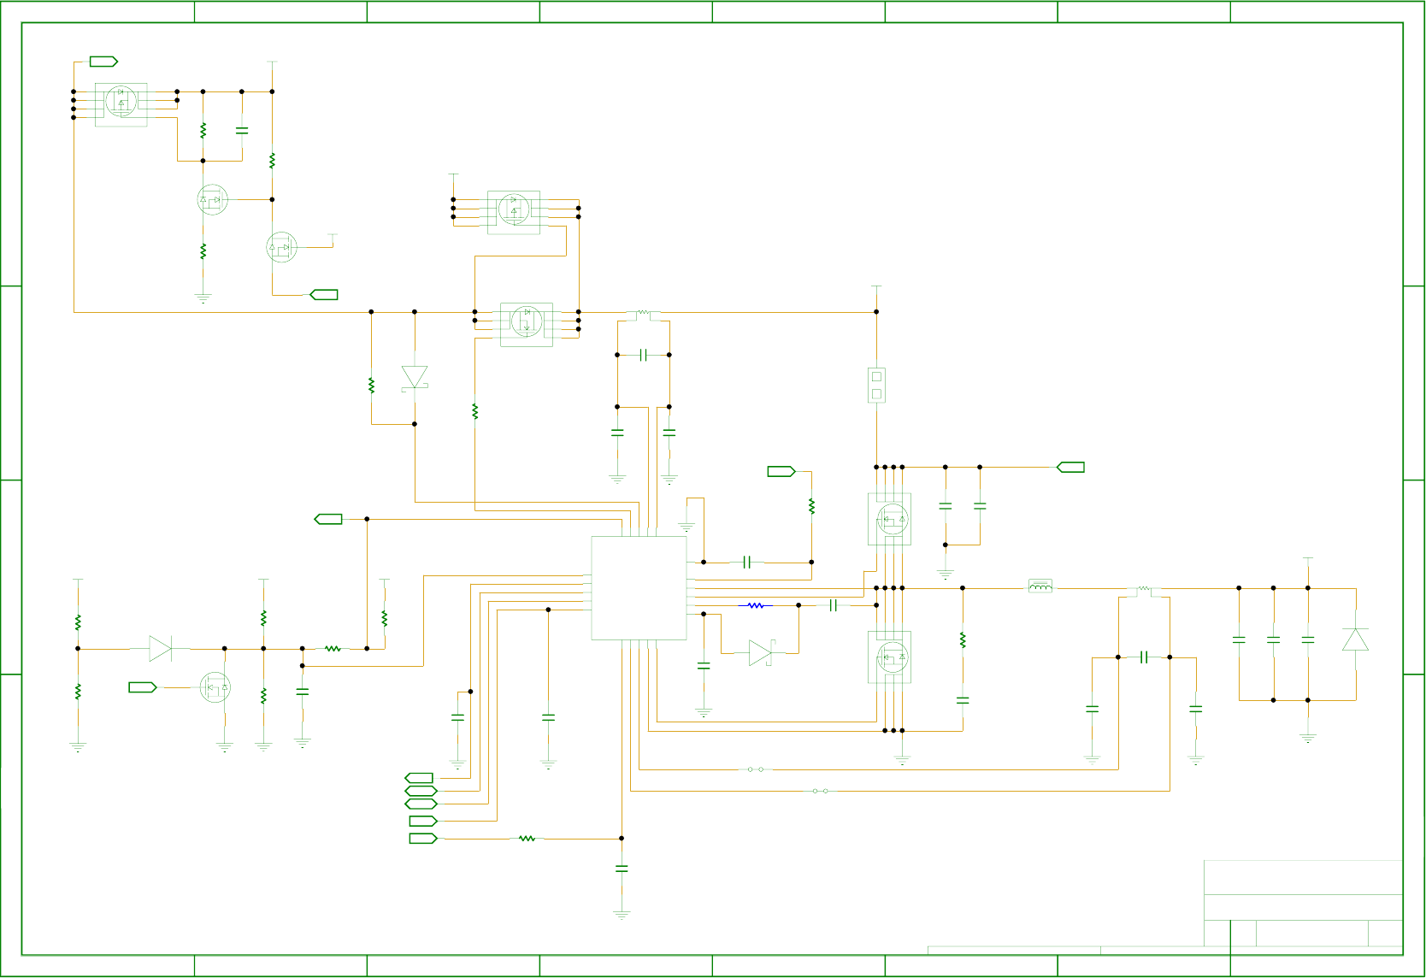Click the capacitor next to the blue resistor
1426x978 pixels.
point(834,605)
